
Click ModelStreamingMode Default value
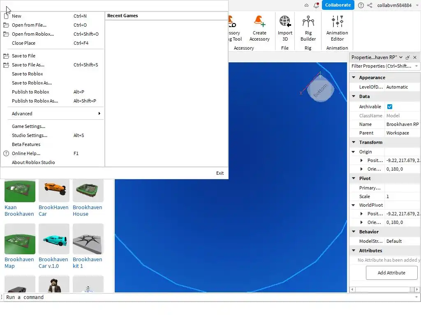coord(402,241)
